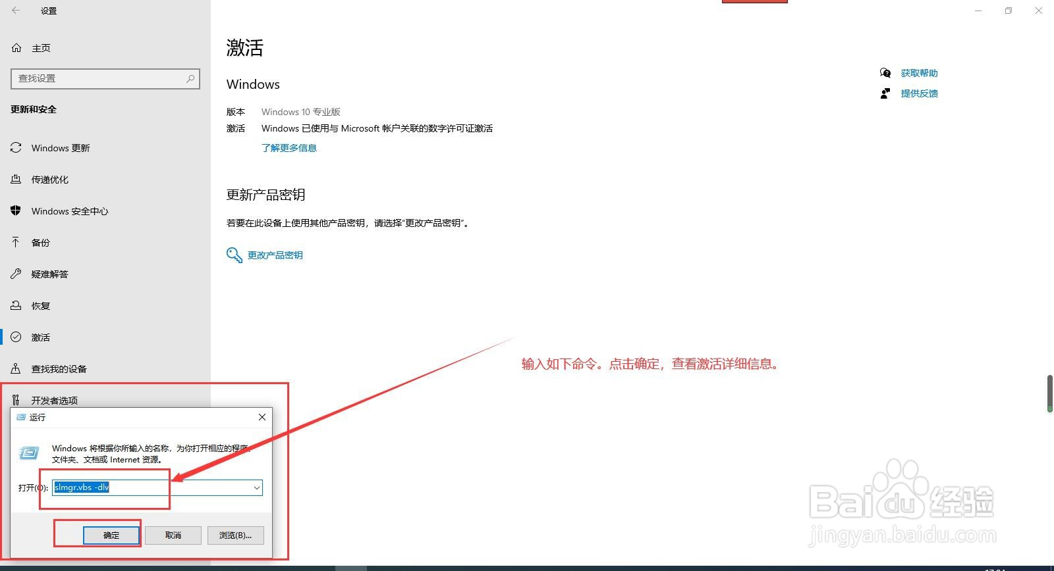This screenshot has height=571, width=1054.
Task: Click the 获取帮助 chat icon
Action: [885, 73]
